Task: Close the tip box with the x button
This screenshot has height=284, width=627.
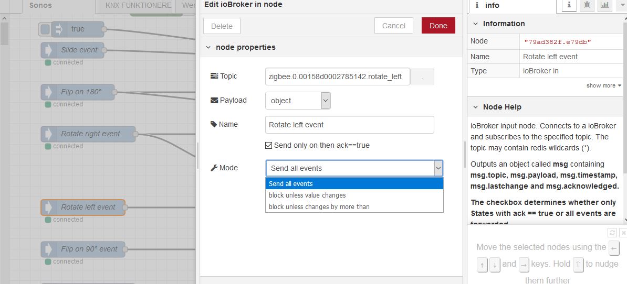Action: coord(623,233)
